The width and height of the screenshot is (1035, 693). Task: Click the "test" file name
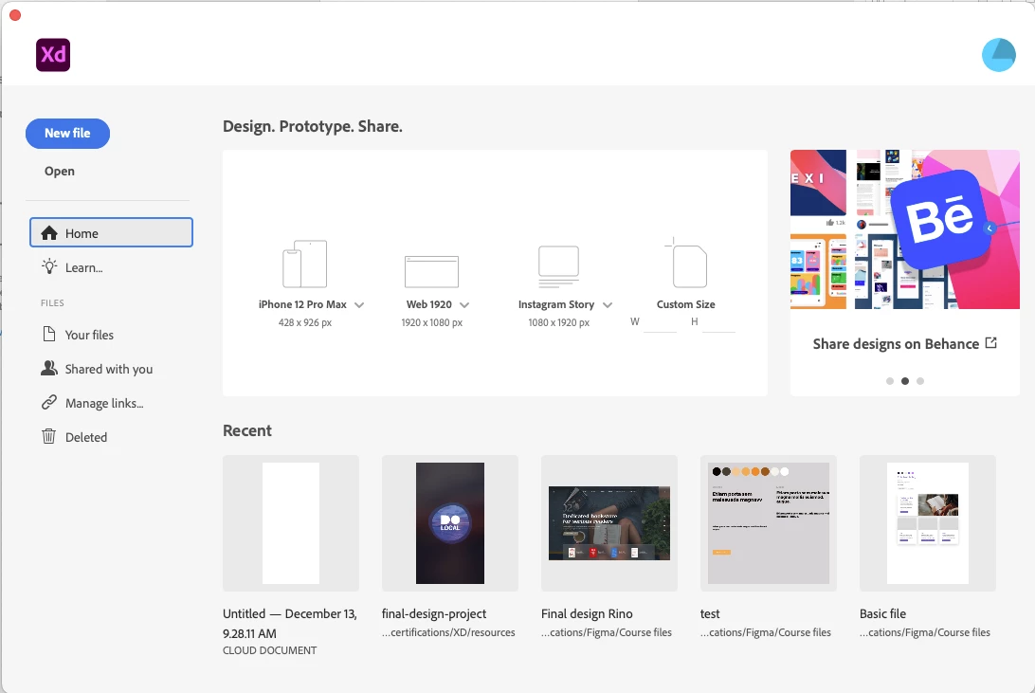pyautogui.click(x=710, y=613)
